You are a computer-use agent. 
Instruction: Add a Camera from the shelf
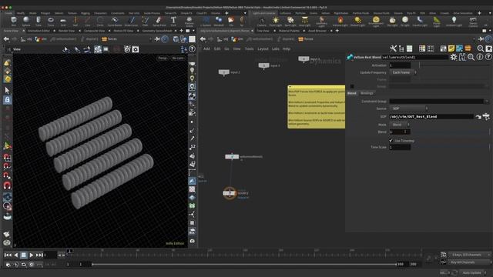pos(262,22)
